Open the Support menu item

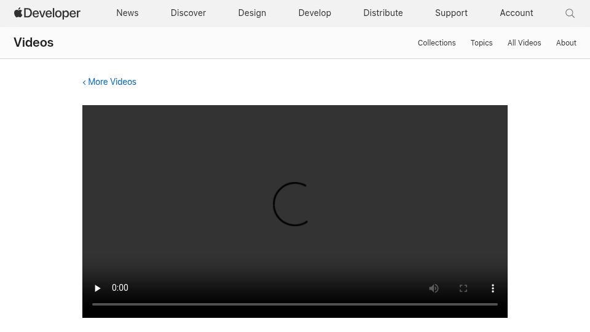coord(451,13)
